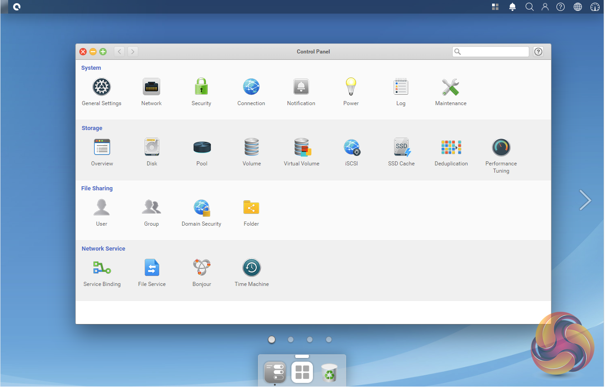Open the language globe menu
The height and width of the screenshot is (387, 605).
pos(578,7)
